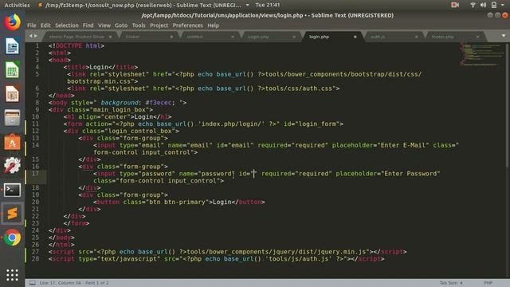510x287 pixels.
Task: Open the Tue 21:41 clock calendar
Action: click(268, 5)
